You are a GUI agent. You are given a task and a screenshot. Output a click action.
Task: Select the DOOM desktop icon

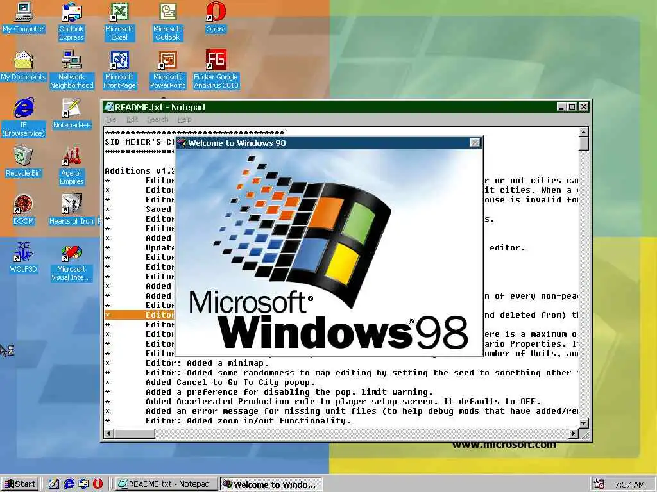pyautogui.click(x=24, y=210)
